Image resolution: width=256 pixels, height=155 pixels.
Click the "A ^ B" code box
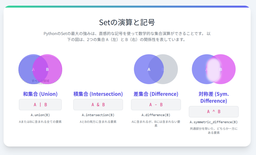tap(213, 112)
